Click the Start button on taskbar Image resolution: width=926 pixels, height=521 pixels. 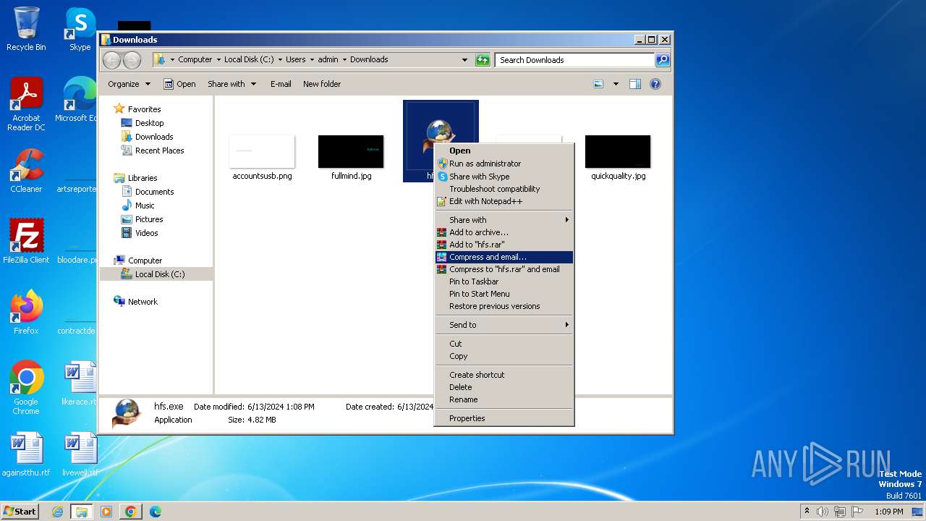(x=20, y=511)
